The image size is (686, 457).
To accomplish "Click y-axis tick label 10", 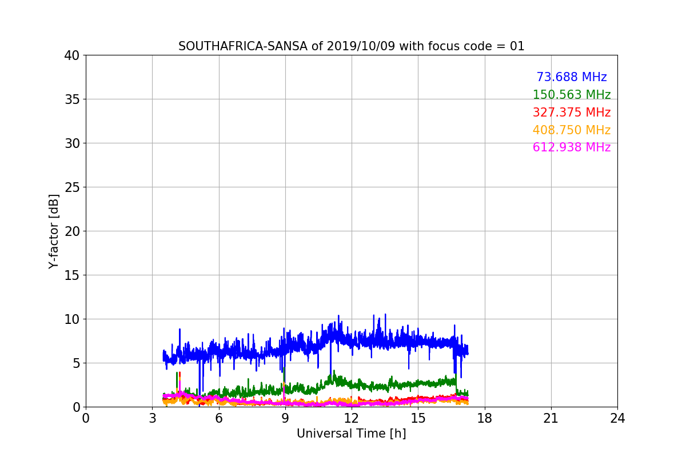I will click(72, 319).
